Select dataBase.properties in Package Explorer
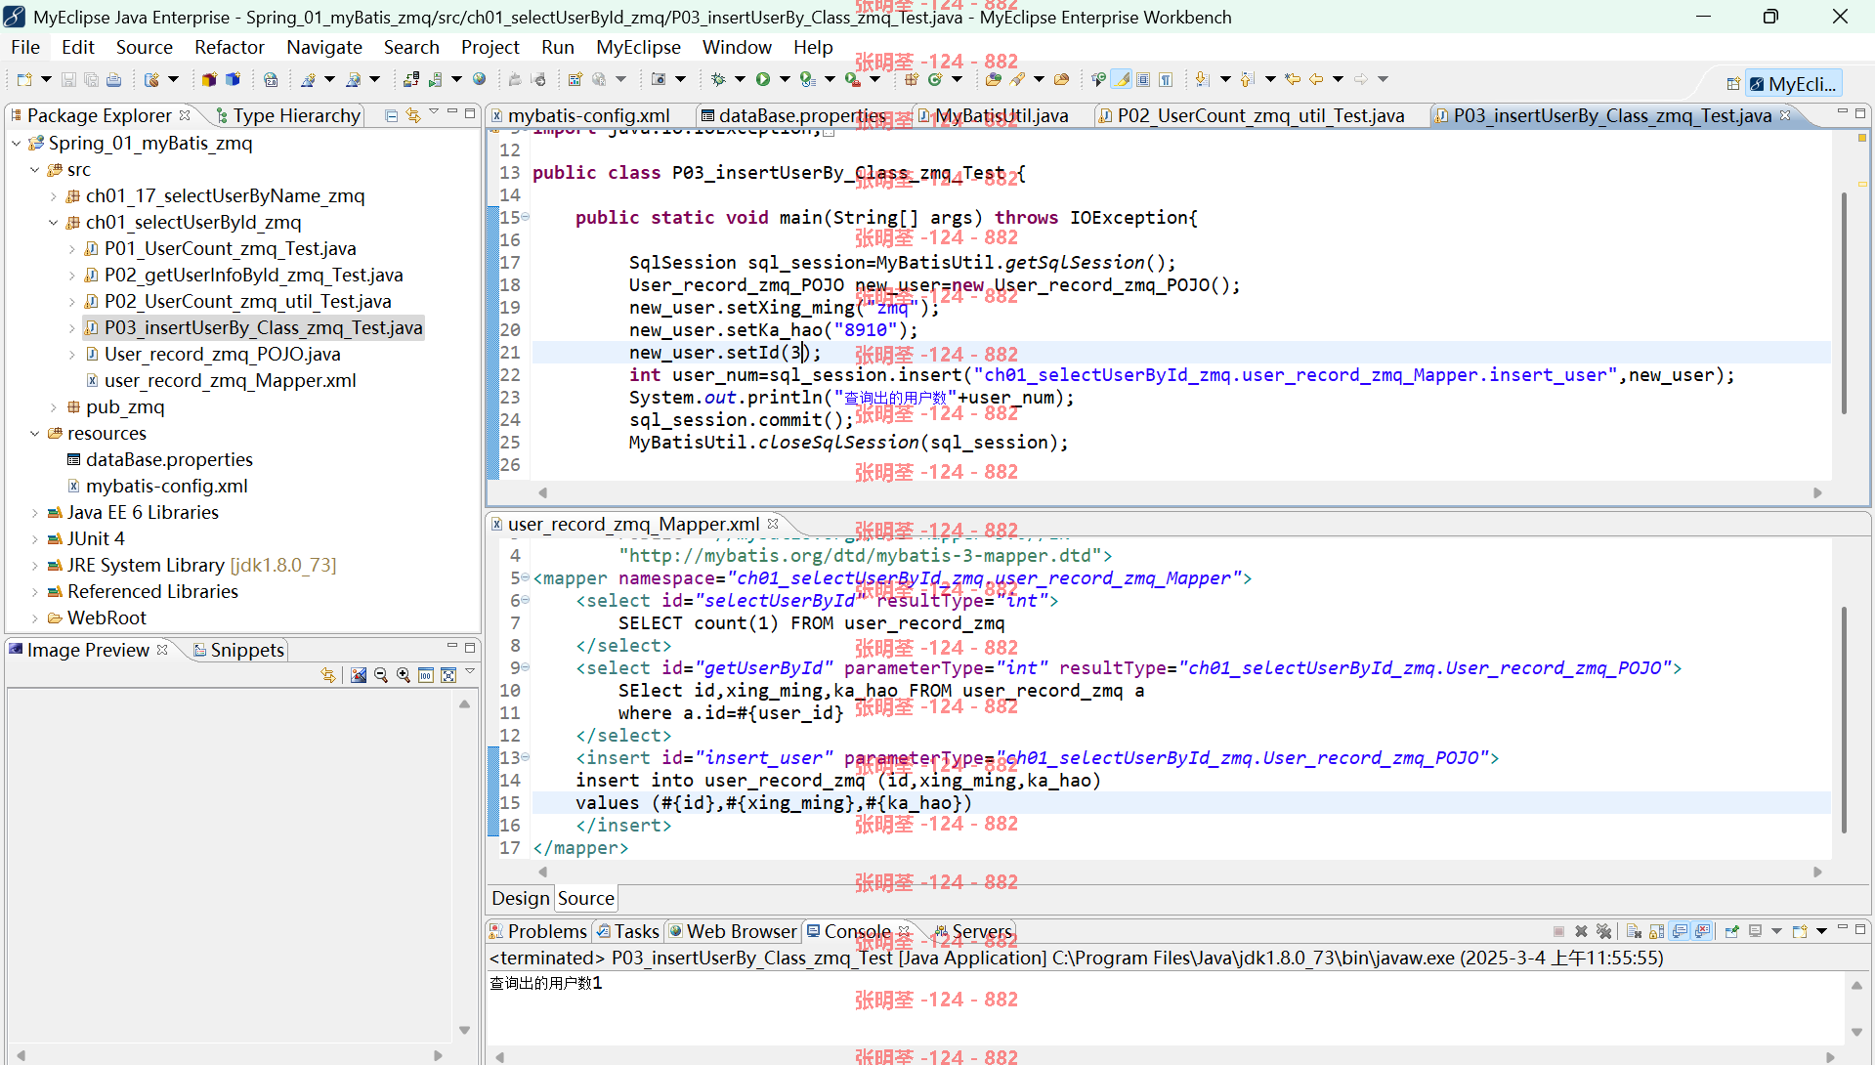 tap(169, 459)
